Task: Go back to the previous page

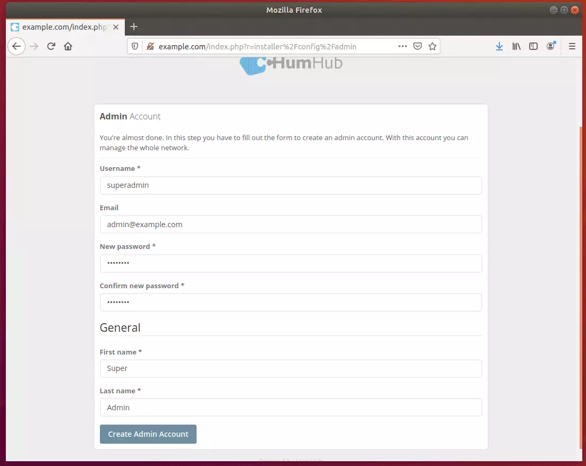Action: (x=16, y=46)
